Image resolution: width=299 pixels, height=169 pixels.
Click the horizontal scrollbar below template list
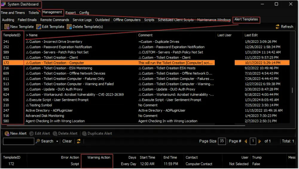(126, 126)
